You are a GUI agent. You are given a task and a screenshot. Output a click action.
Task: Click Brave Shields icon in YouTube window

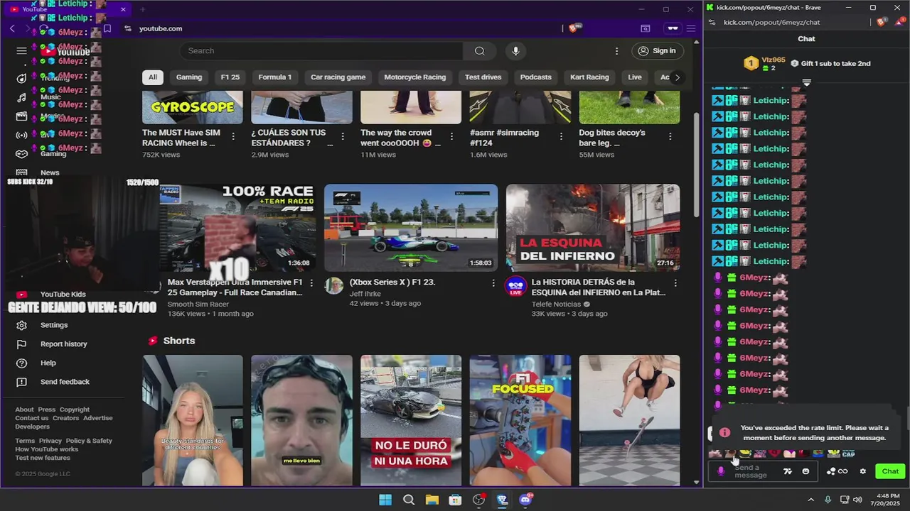[x=575, y=28]
